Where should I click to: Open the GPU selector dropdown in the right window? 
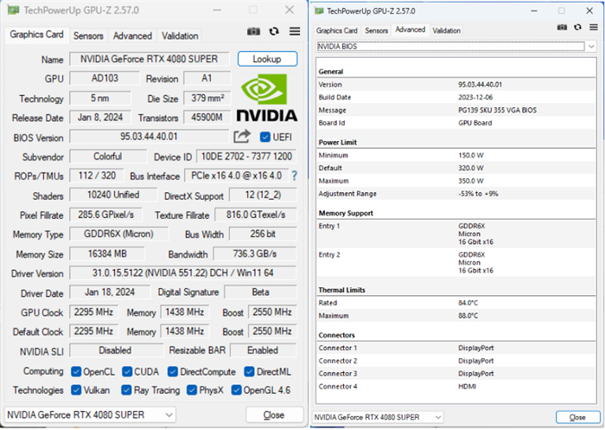pyautogui.click(x=378, y=418)
